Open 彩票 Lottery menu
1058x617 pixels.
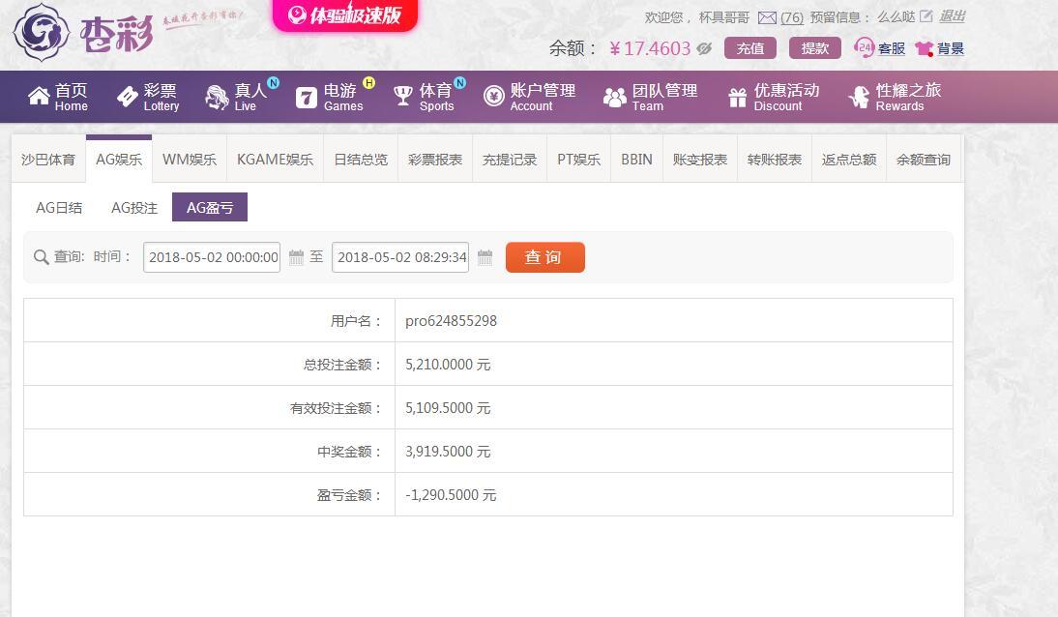pos(148,97)
